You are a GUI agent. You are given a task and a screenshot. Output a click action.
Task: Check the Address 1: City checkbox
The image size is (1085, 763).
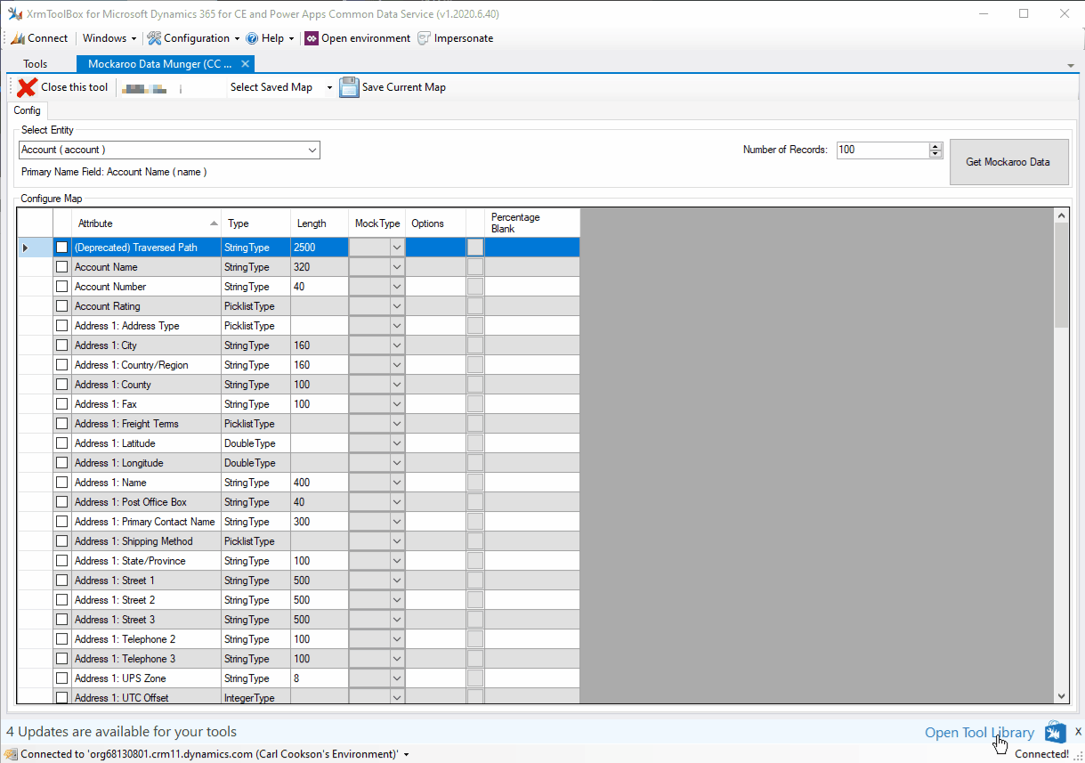(62, 345)
